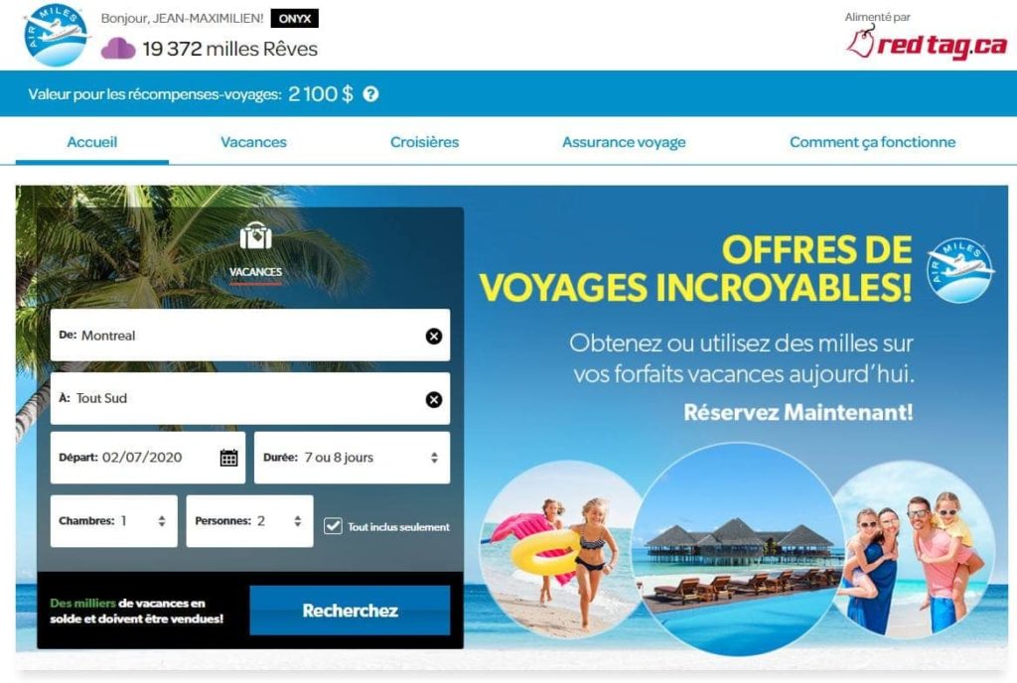Image resolution: width=1017 pixels, height=683 pixels.
Task: Go to the Vacances tab
Action: (253, 142)
